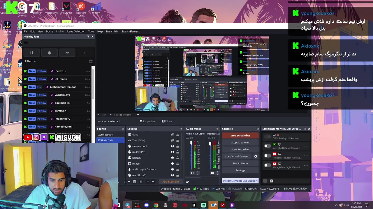Unlock the DONOS source lock
Screen dimensions: 373x209
(177, 158)
